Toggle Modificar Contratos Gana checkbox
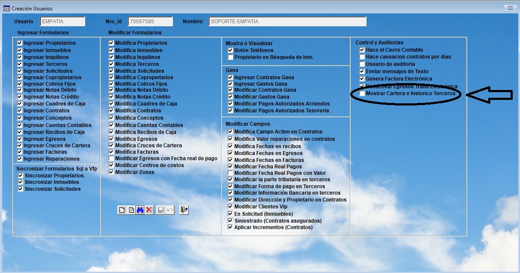This screenshot has height=273, width=520. 231,90
